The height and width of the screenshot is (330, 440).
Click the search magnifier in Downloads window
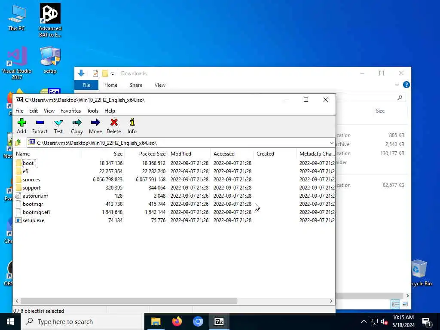[x=400, y=98]
